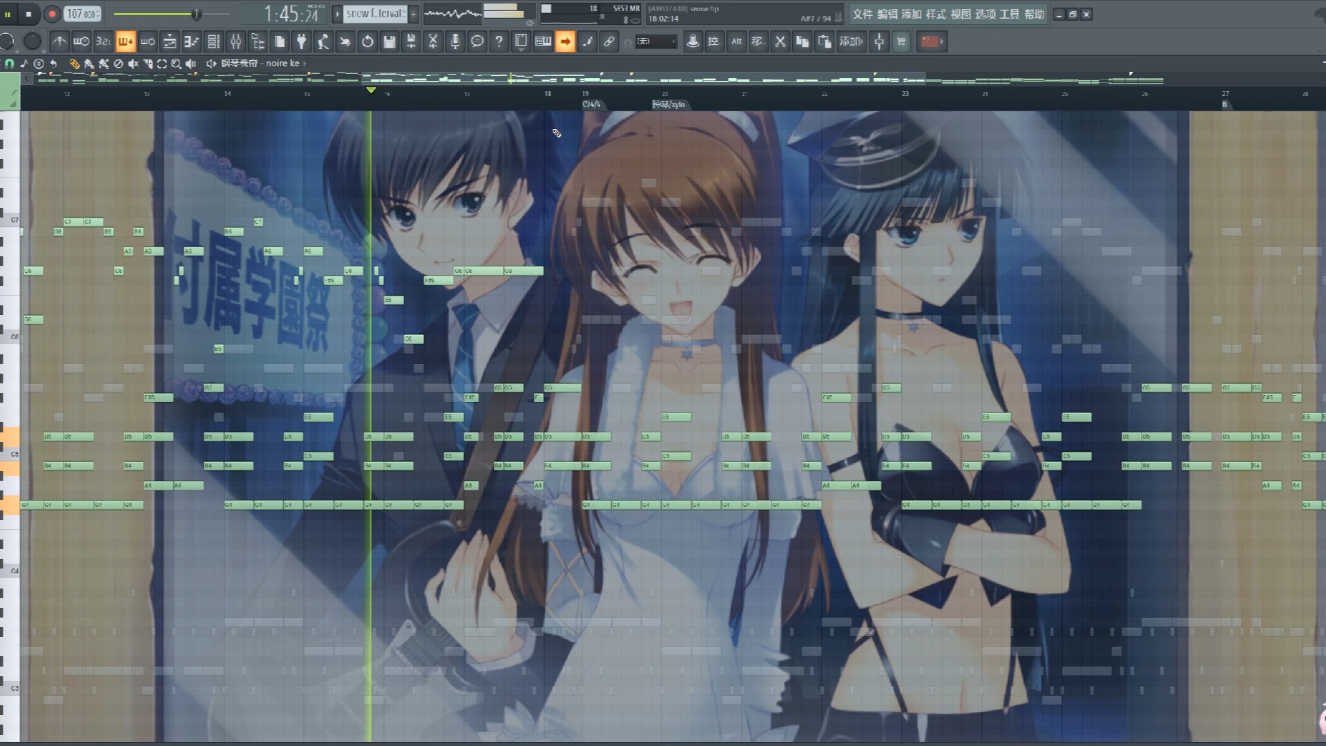This screenshot has height=746, width=1326.
Task: Open project files page icon
Action: 280,42
